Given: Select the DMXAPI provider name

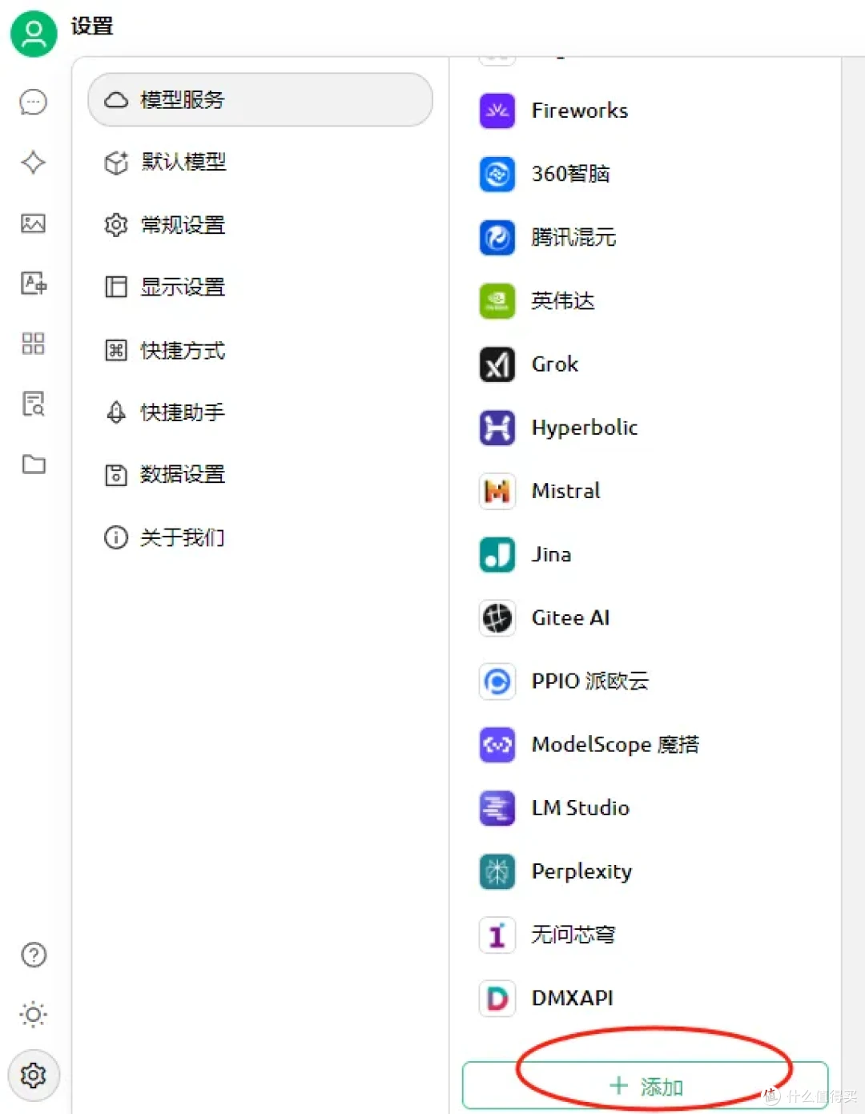Looking at the screenshot, I should (573, 998).
